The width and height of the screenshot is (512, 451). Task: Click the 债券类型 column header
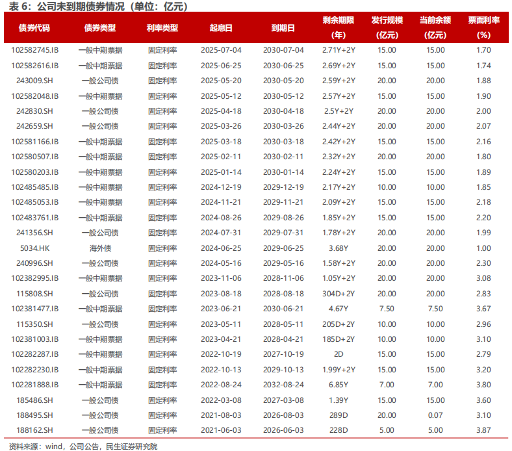[x=100, y=28]
